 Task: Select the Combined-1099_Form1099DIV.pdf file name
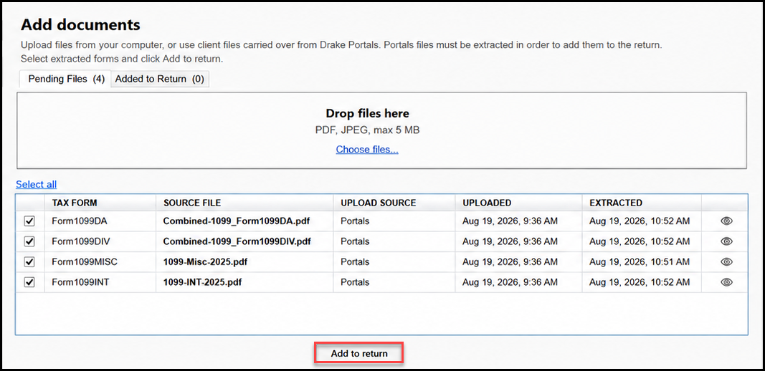(237, 241)
